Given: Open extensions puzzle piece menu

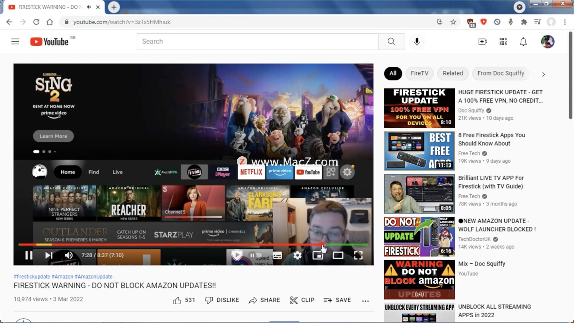Looking at the screenshot, I should (x=524, y=22).
